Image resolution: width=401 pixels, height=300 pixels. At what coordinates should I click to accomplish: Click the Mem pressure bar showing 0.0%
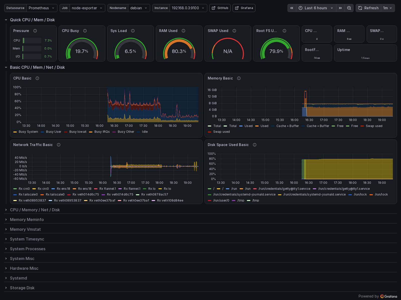coord(32,48)
